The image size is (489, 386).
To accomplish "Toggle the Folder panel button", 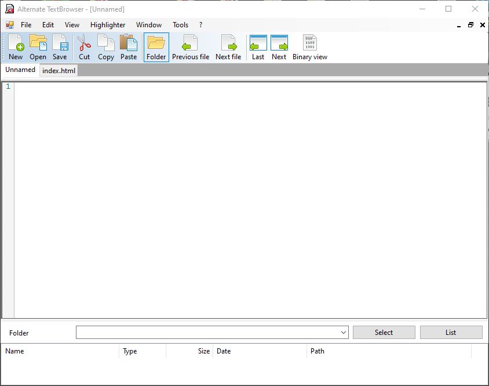I will [x=155, y=46].
